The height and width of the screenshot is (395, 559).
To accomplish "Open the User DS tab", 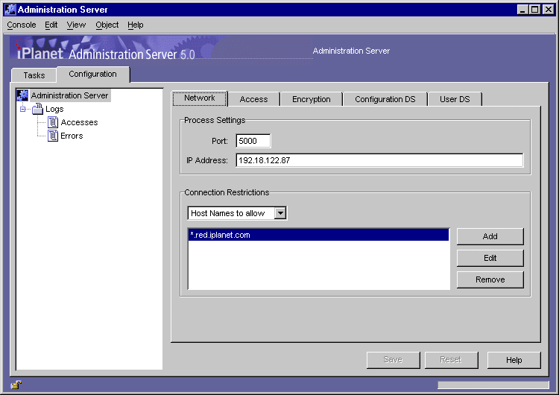I will coord(455,99).
